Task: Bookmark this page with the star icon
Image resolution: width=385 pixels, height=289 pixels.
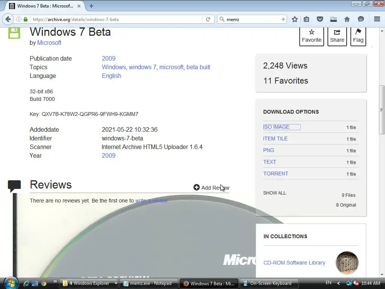Action: (x=295, y=19)
